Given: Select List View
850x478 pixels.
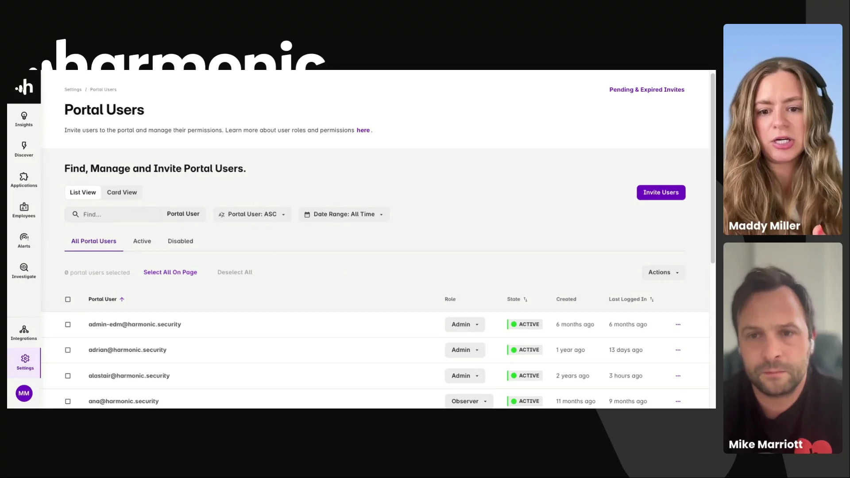Looking at the screenshot, I should (x=83, y=193).
